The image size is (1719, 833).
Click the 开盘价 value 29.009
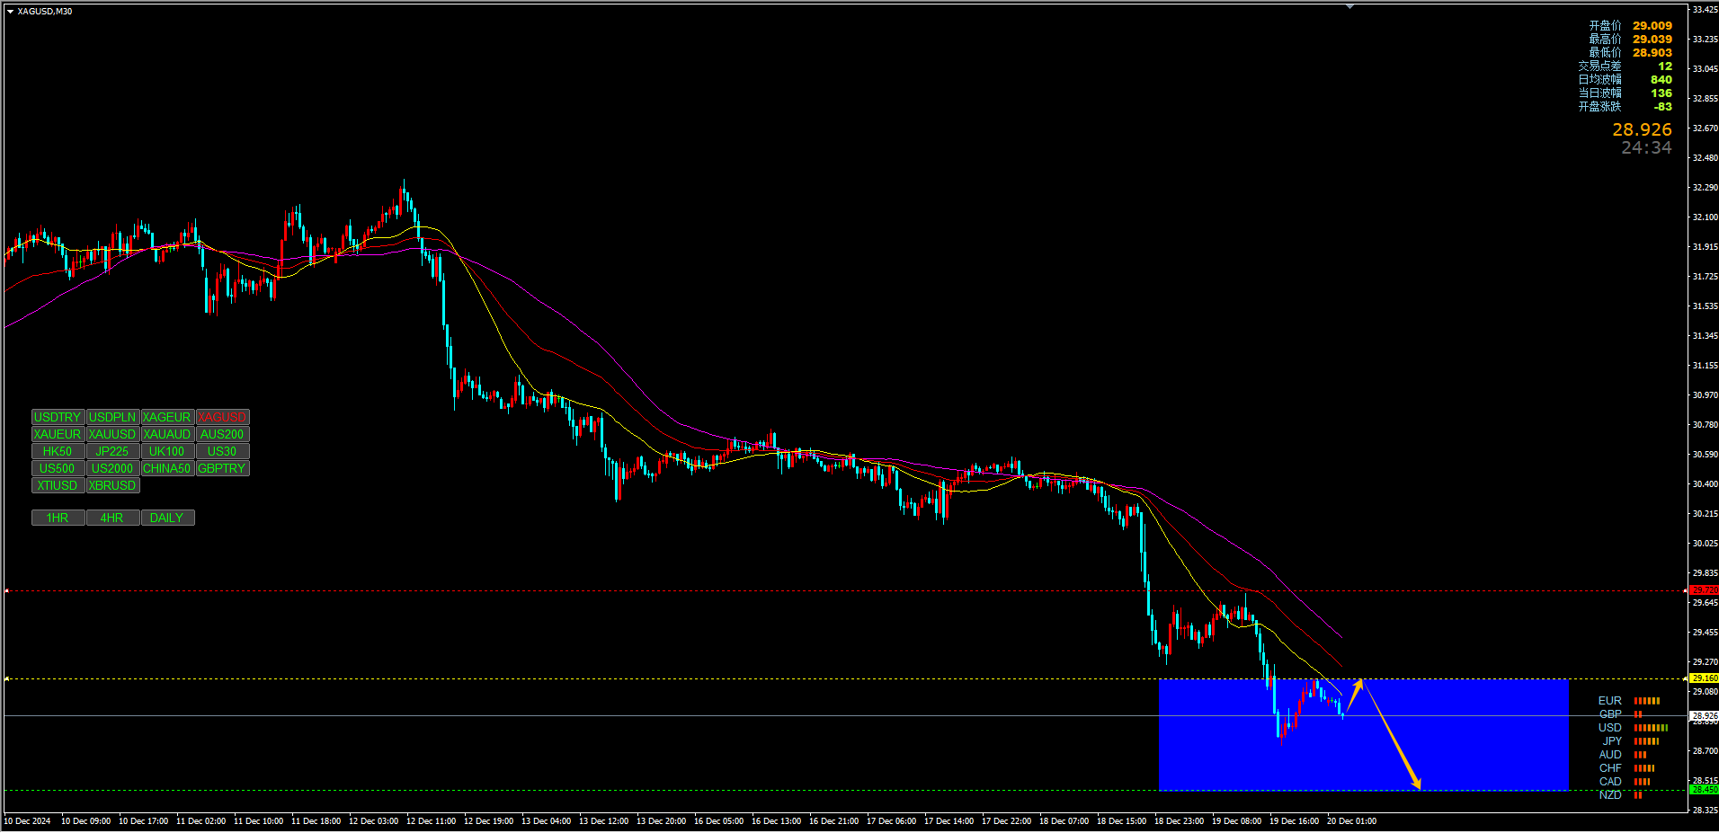(x=1652, y=26)
